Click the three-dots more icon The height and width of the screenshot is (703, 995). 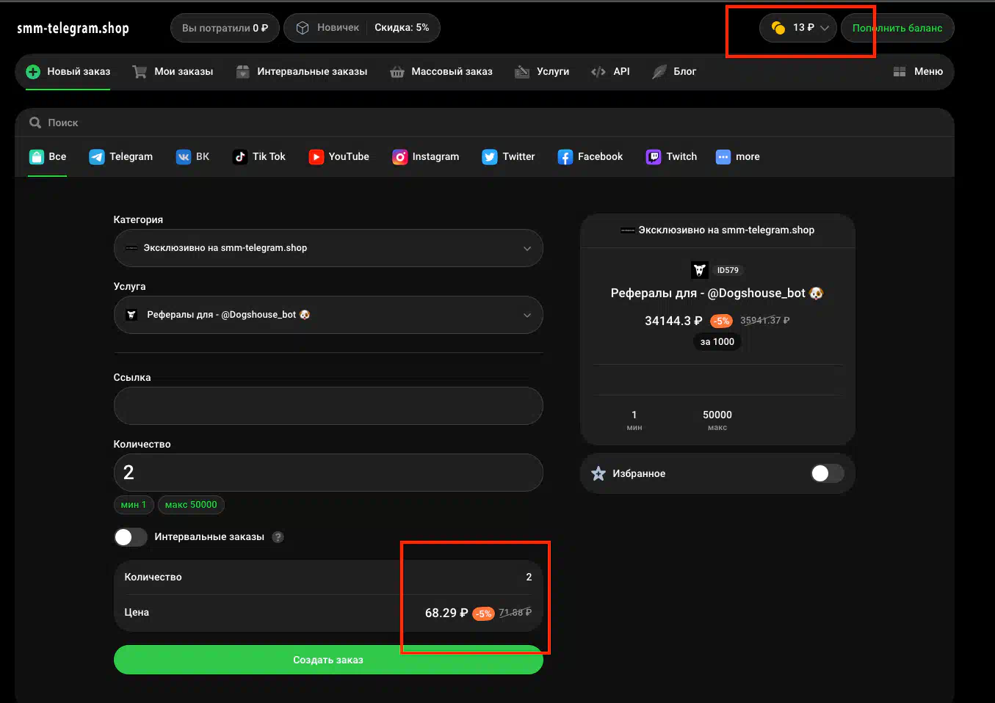(x=723, y=157)
